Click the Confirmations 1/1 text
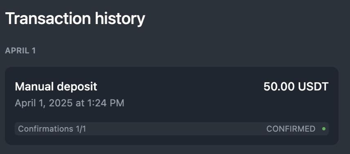 52,129
